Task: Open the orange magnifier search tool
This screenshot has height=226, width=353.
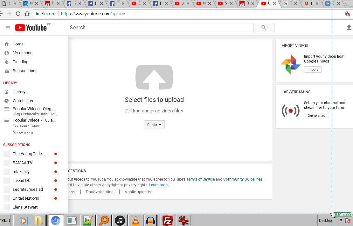Action: (104, 220)
